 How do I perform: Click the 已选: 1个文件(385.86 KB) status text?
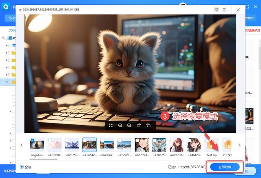tap(187, 167)
